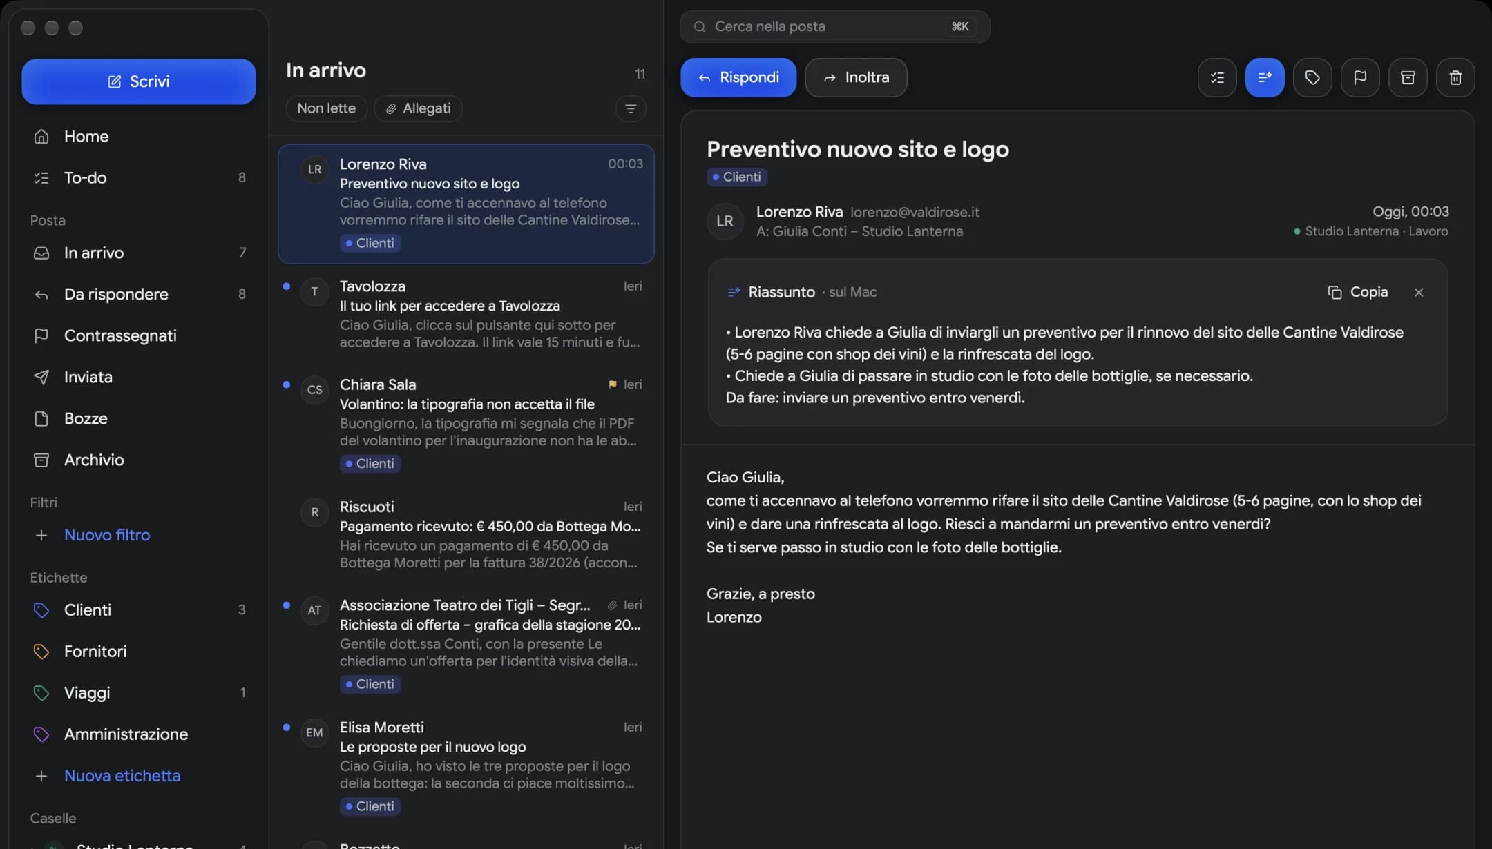Click the label tag icon in toolbar
This screenshot has height=849, width=1492.
1312,77
